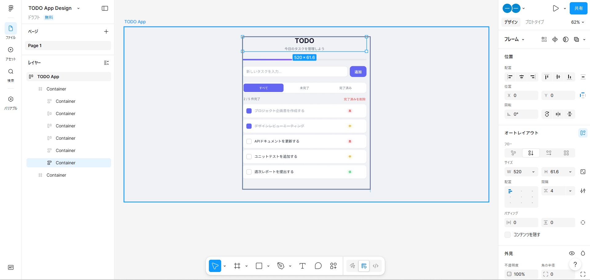Switch to the プロトタイプ tab

pos(534,22)
